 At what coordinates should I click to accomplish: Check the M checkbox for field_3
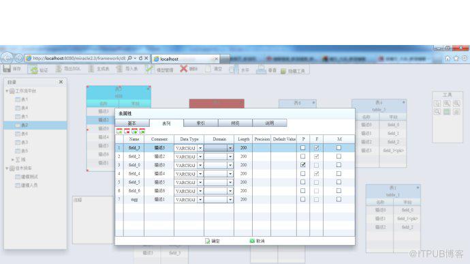pyautogui.click(x=339, y=148)
